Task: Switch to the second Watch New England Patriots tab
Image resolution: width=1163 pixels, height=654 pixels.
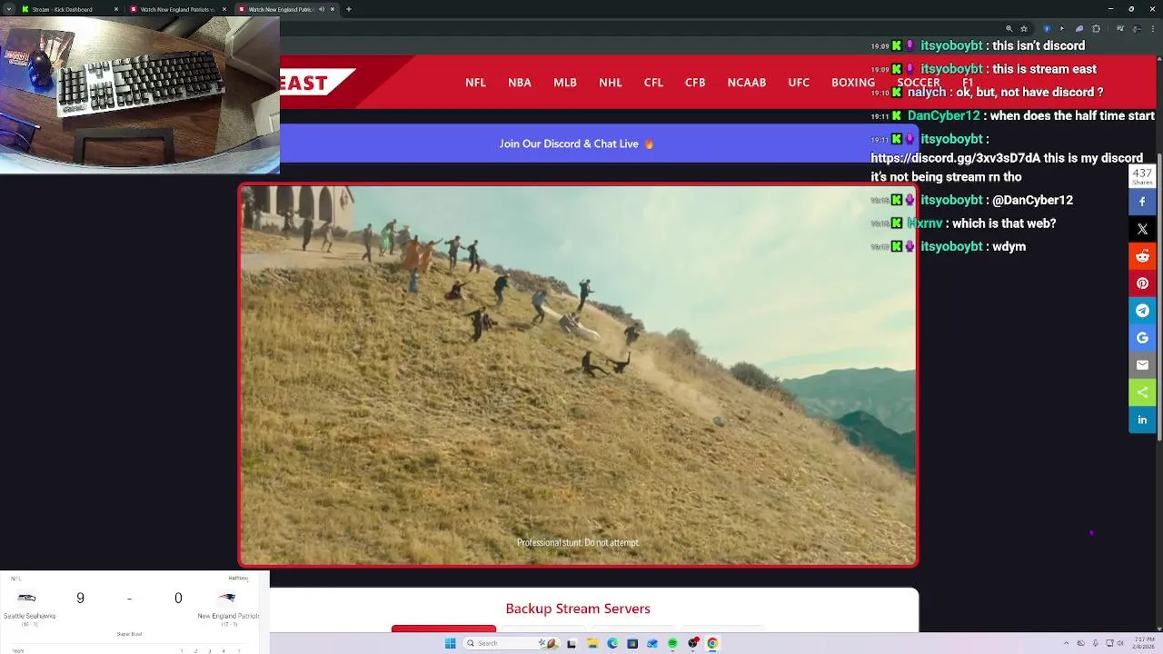Action: pos(177,9)
